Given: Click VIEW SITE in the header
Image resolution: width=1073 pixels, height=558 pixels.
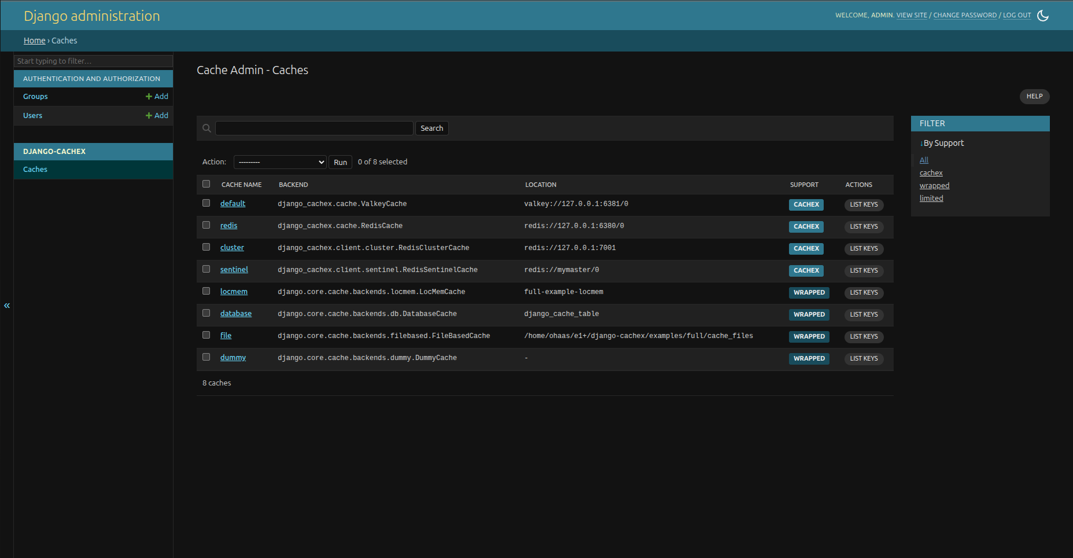Looking at the screenshot, I should [x=912, y=16].
